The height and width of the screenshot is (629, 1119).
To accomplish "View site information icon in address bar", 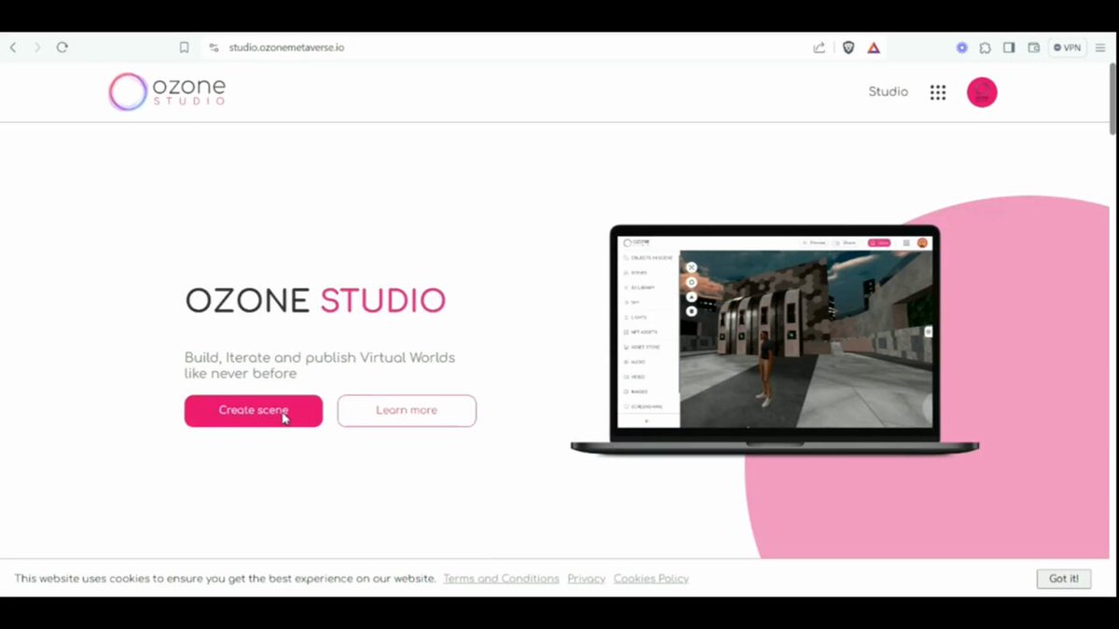I will pos(214,48).
